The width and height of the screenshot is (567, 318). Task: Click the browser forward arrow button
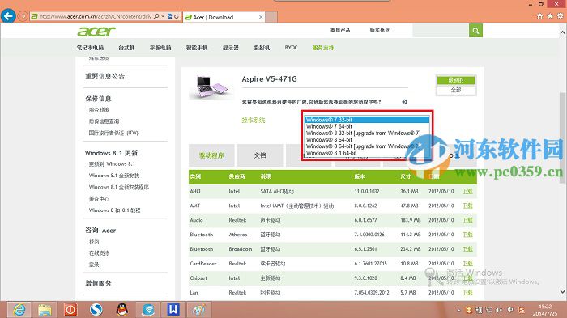[x=23, y=16]
